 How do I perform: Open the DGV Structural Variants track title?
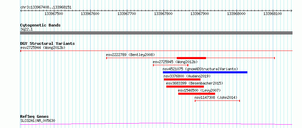pyautogui.click(x=48, y=43)
